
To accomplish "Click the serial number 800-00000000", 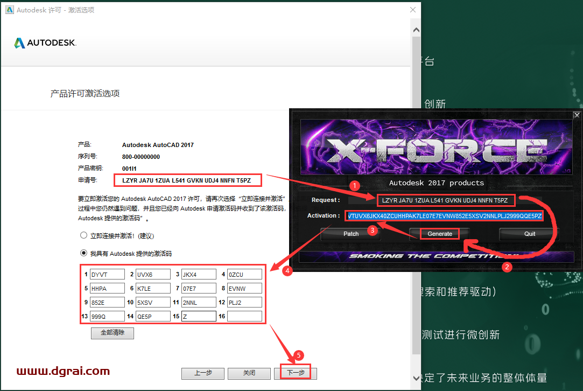I will tap(141, 157).
